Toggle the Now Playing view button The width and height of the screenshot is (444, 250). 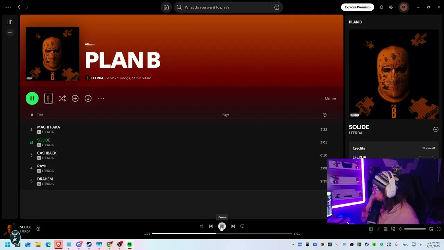[x=371, y=229]
